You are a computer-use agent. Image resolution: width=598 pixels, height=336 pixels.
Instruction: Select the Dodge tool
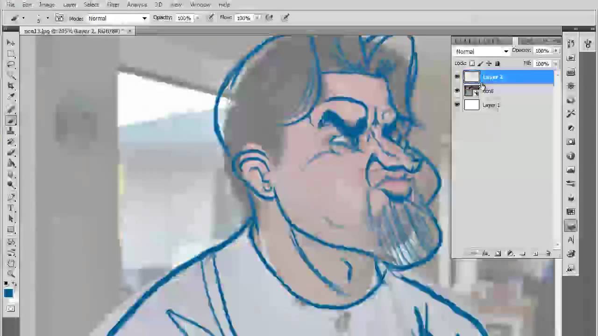(x=11, y=185)
